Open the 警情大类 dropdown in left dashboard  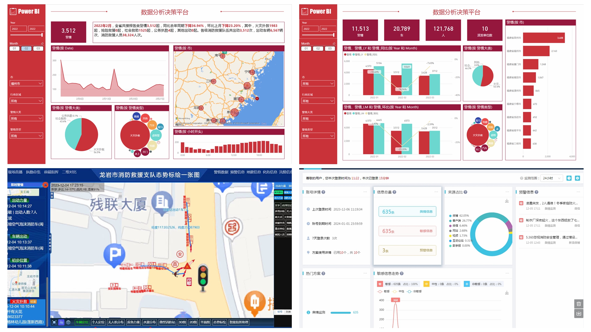click(26, 118)
